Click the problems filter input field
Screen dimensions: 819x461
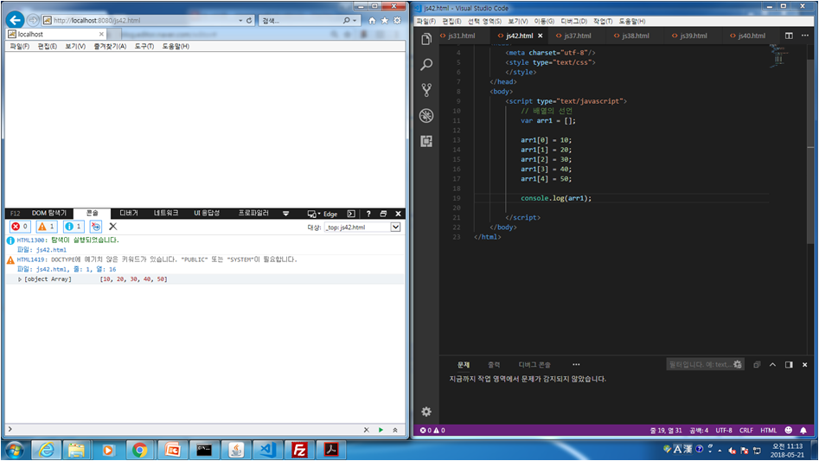click(699, 364)
